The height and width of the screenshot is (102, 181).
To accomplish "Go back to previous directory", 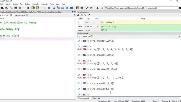I will [x=98, y=8].
